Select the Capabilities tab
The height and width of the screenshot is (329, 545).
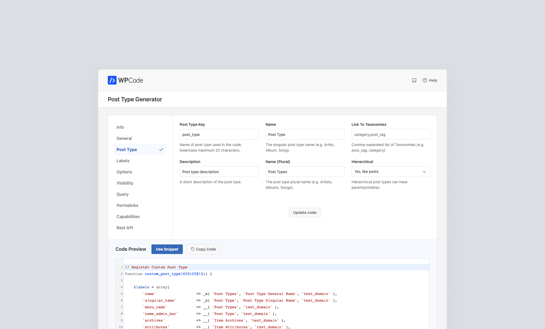click(x=128, y=217)
